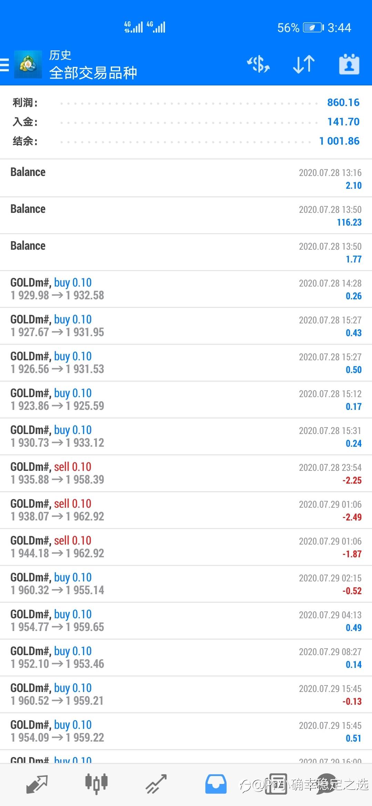Tap the 利润 profit value 860.16
Viewport: 372px width, 806px height.
pos(343,102)
